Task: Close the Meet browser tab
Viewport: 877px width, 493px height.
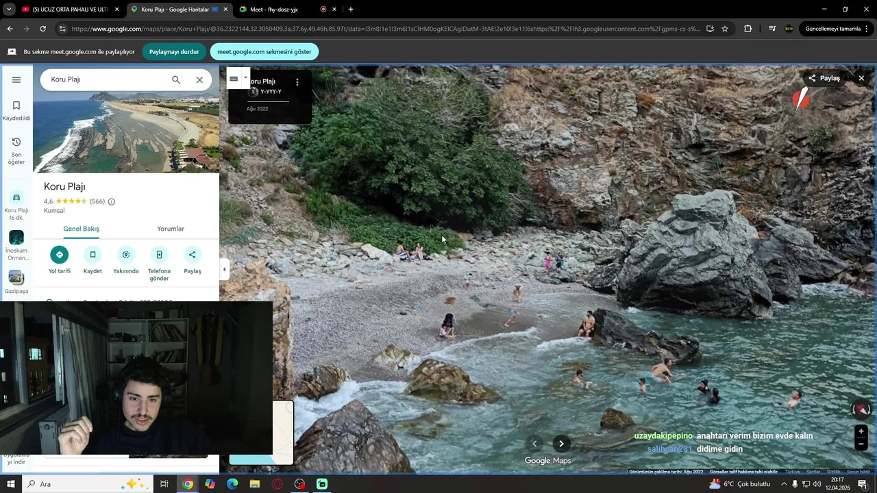Action: pos(334,10)
